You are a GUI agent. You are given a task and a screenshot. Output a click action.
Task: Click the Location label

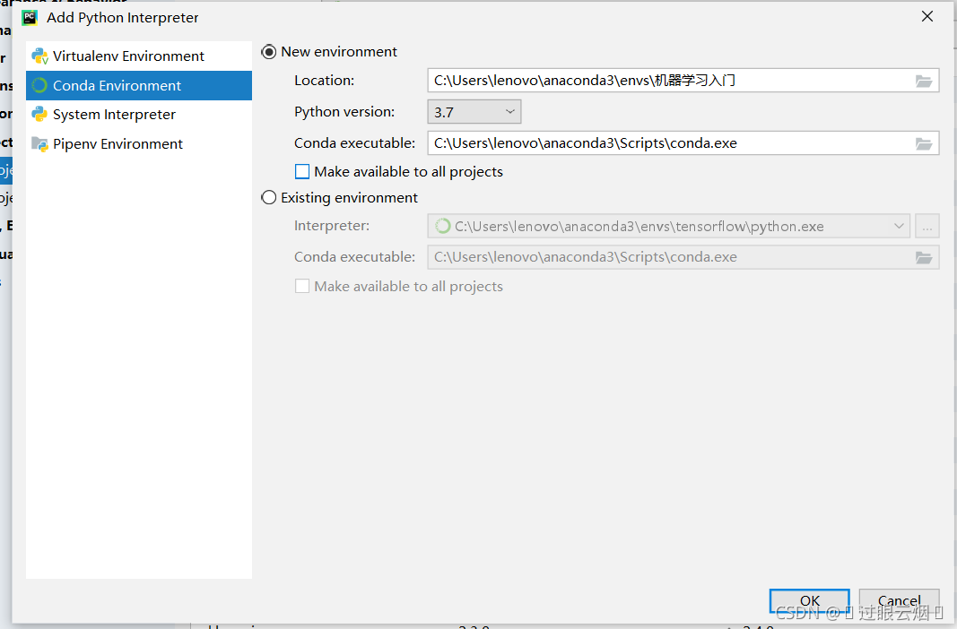click(x=324, y=81)
